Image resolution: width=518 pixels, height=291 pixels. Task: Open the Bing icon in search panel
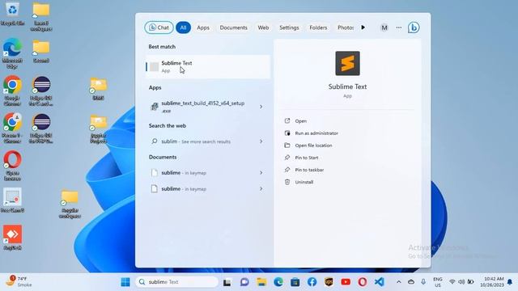[x=414, y=27]
